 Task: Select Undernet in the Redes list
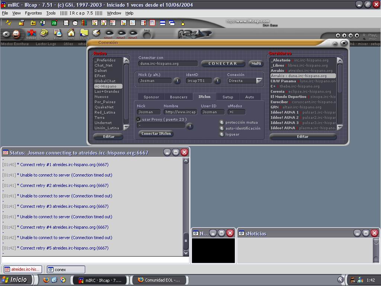click(108, 123)
